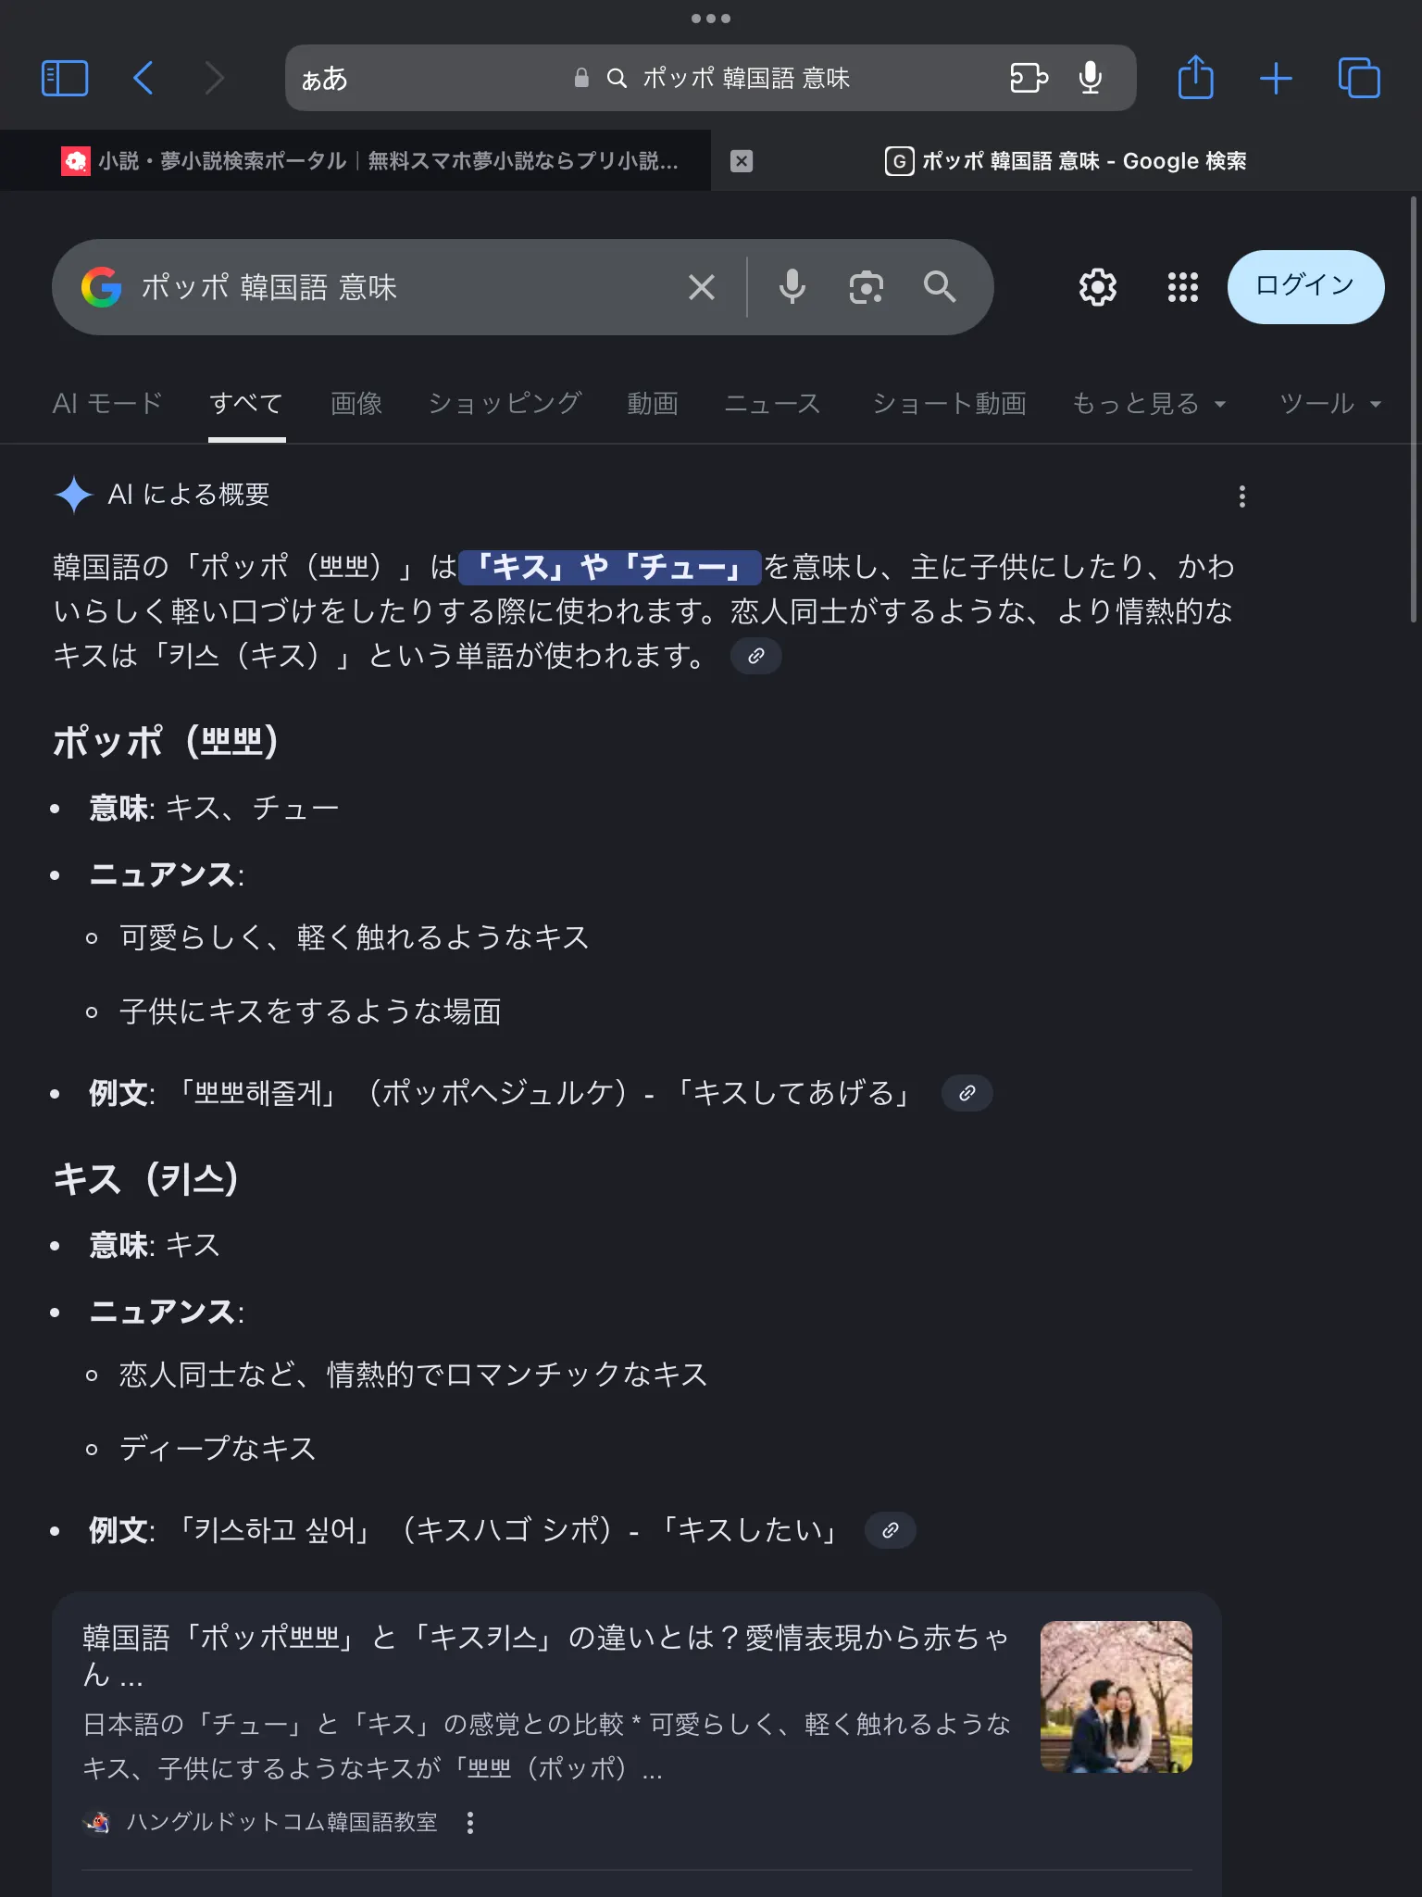Expand the もっと見る dropdown

tap(1149, 404)
